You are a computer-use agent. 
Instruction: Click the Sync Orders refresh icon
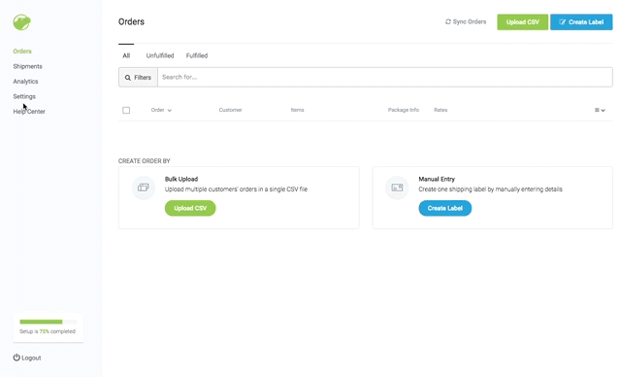pos(448,21)
